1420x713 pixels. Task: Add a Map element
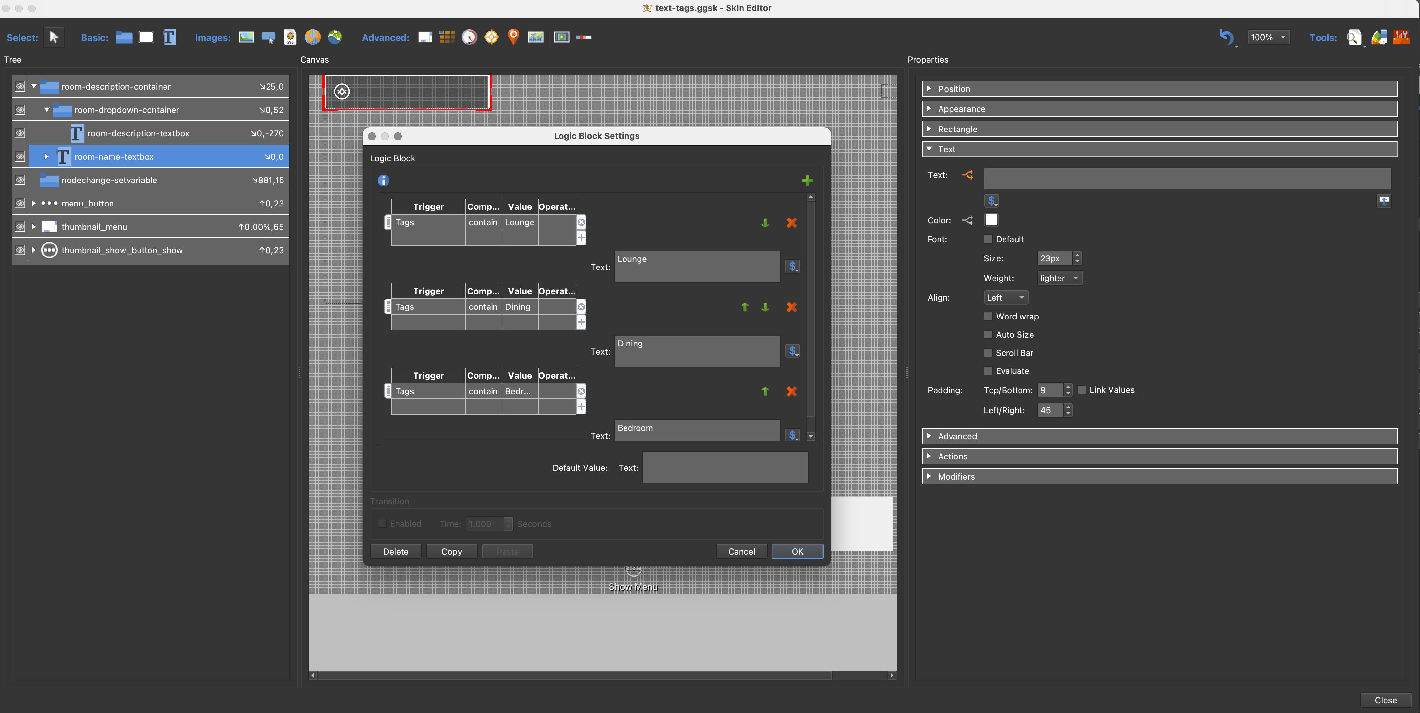[536, 37]
